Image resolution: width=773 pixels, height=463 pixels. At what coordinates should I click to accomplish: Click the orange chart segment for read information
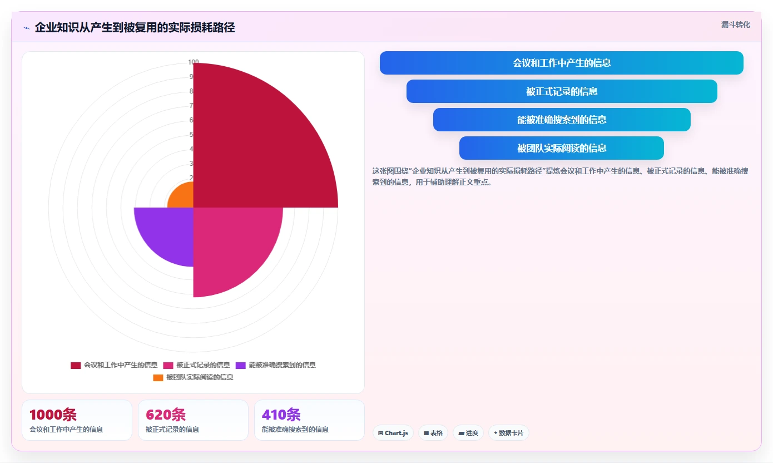tap(184, 198)
